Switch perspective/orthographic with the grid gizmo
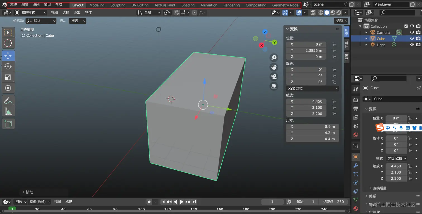 click(274, 86)
